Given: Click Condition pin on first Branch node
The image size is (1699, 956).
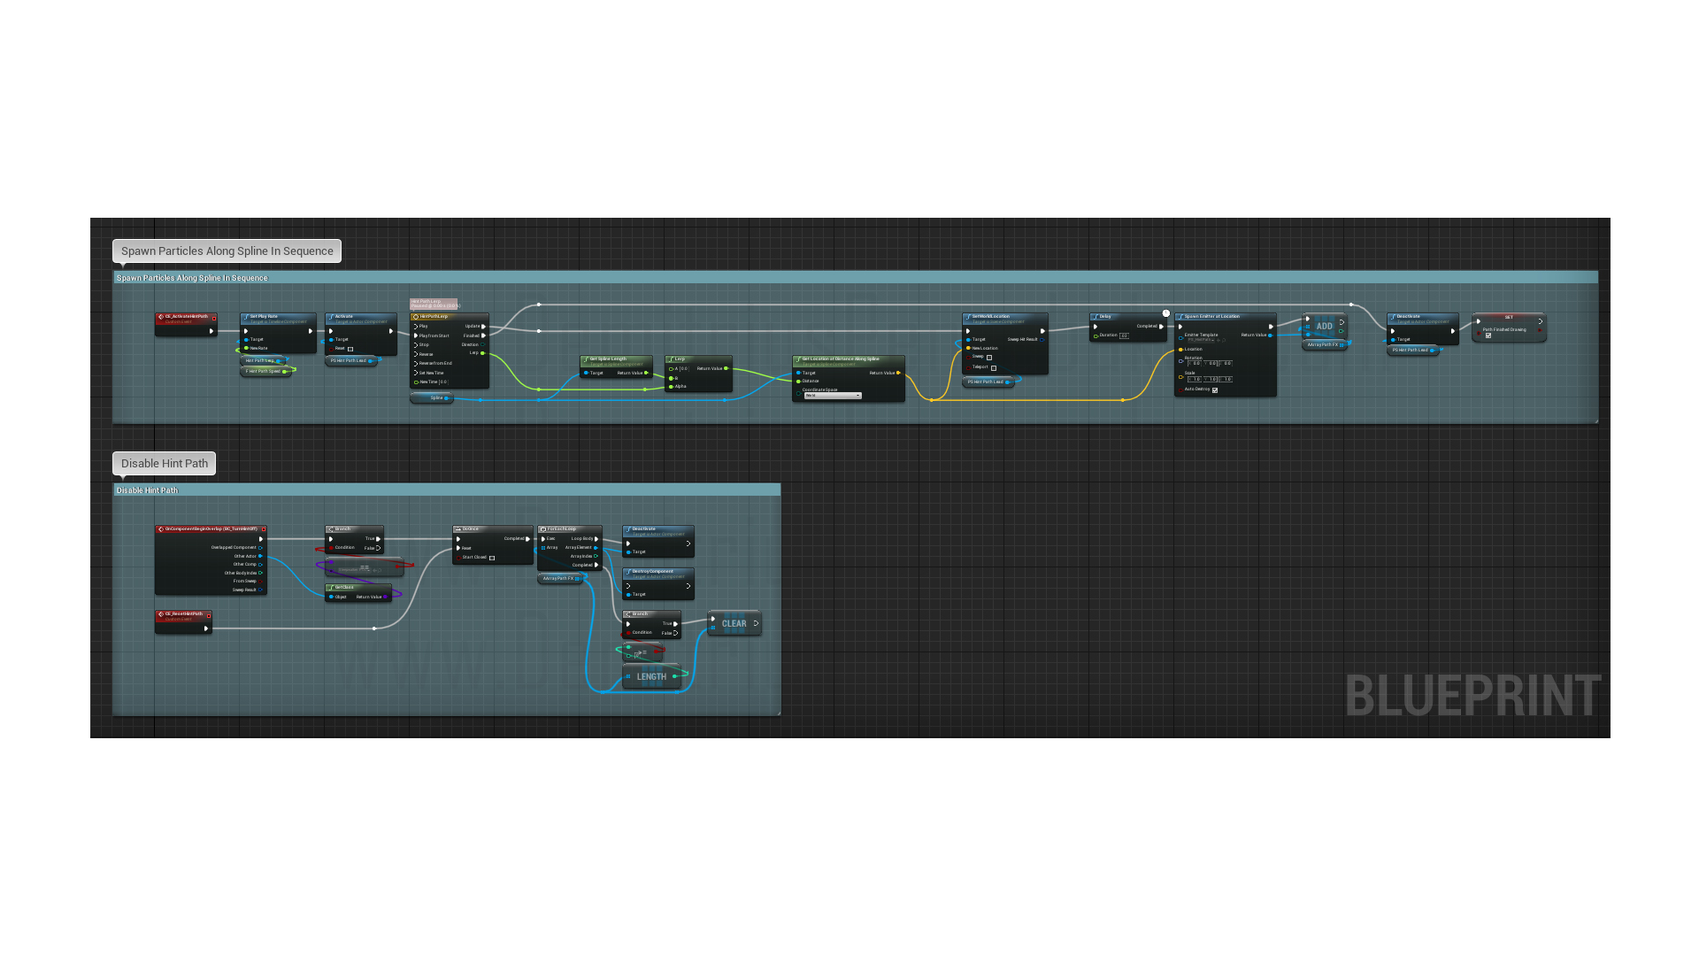Looking at the screenshot, I should click(x=331, y=548).
